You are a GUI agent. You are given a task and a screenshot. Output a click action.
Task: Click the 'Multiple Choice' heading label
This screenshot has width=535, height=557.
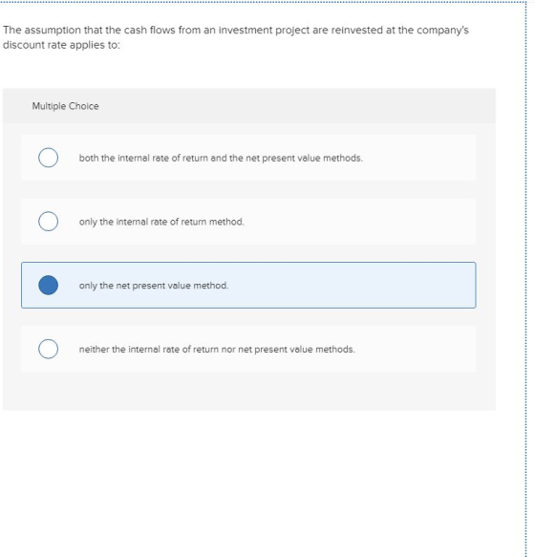(x=65, y=106)
